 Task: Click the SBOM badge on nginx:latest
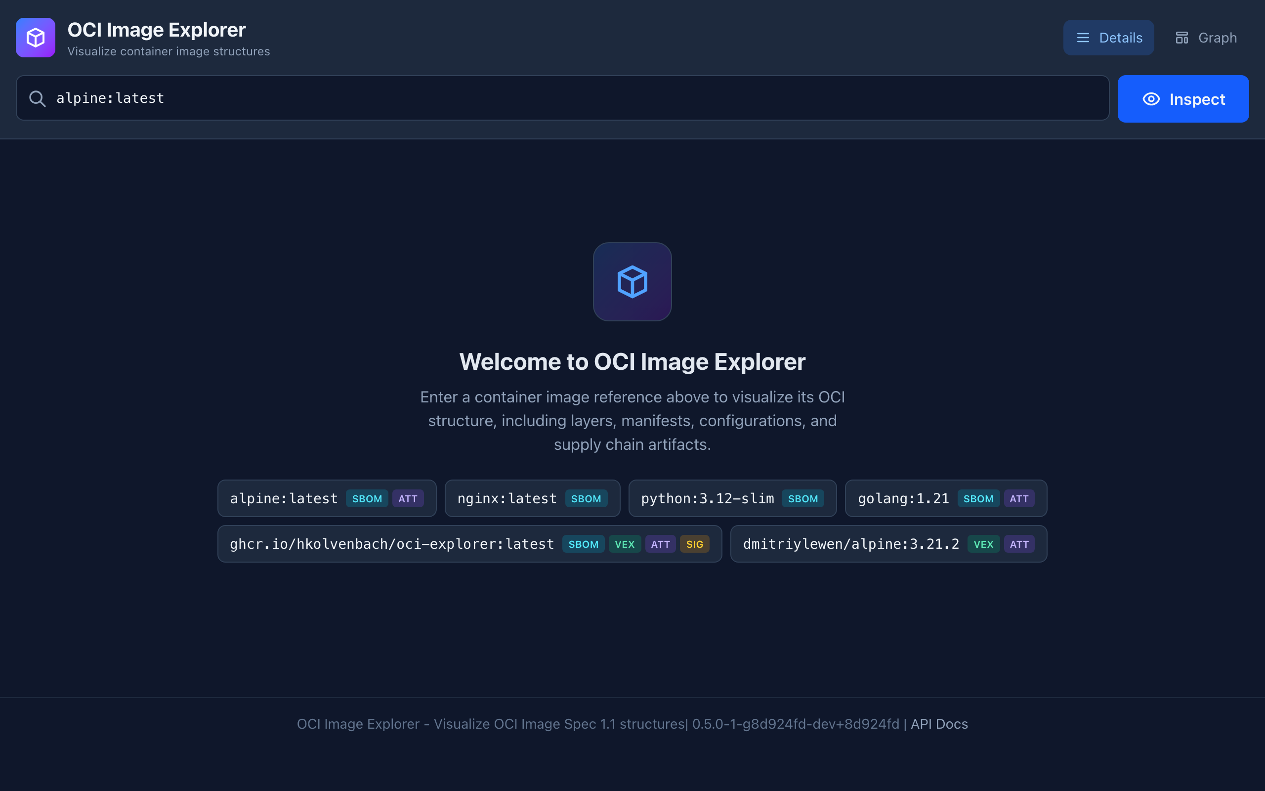tap(586, 498)
